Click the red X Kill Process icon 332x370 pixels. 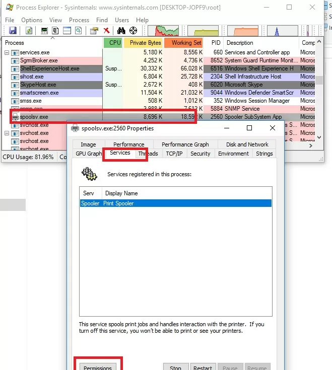106,31
